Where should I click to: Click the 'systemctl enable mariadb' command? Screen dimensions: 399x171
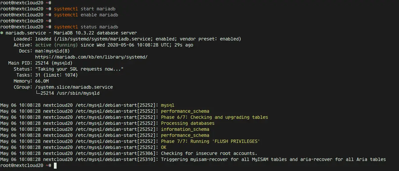[x=86, y=15]
